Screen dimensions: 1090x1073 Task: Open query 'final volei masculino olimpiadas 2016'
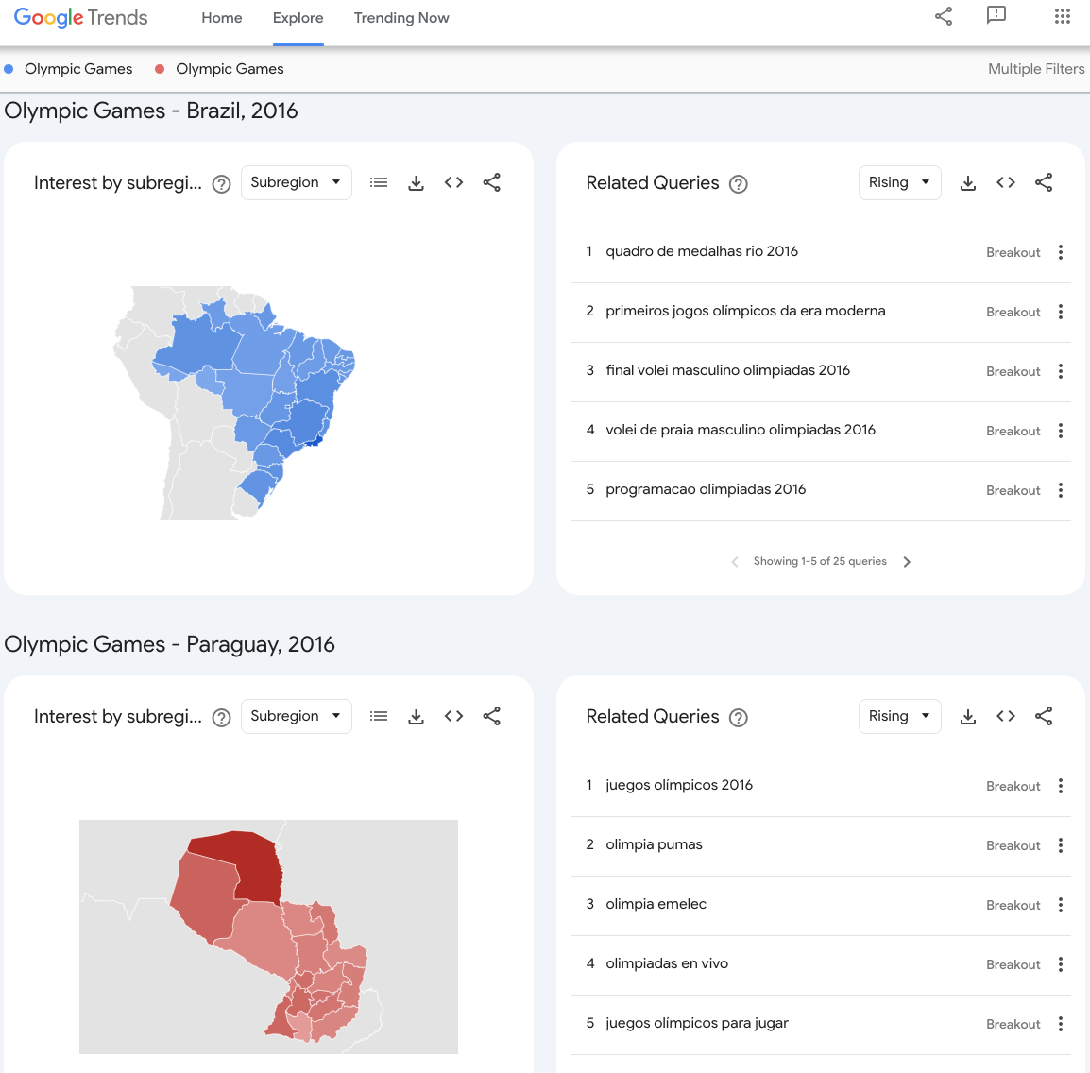pos(728,370)
